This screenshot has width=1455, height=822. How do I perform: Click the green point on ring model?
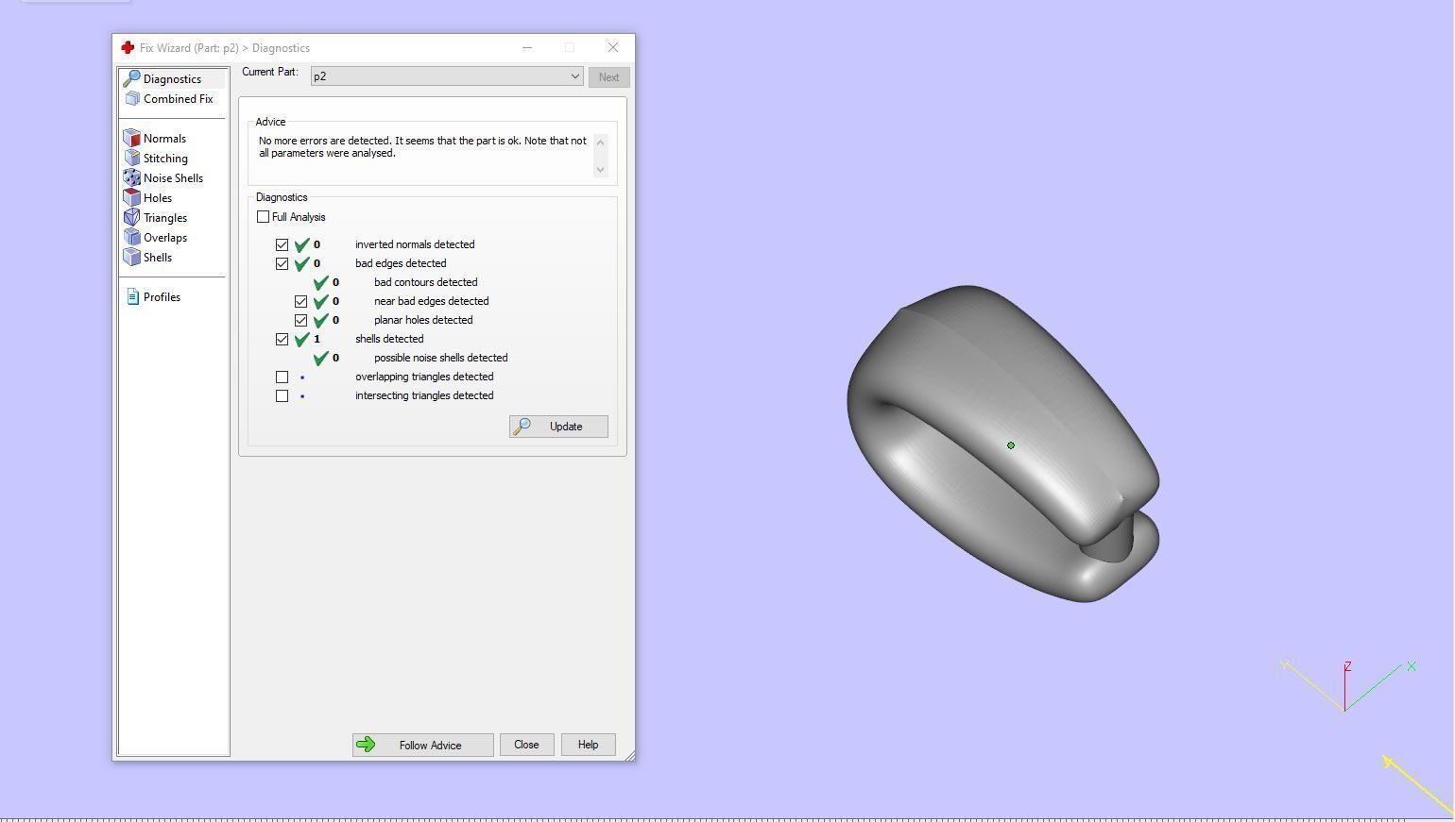tap(1011, 445)
